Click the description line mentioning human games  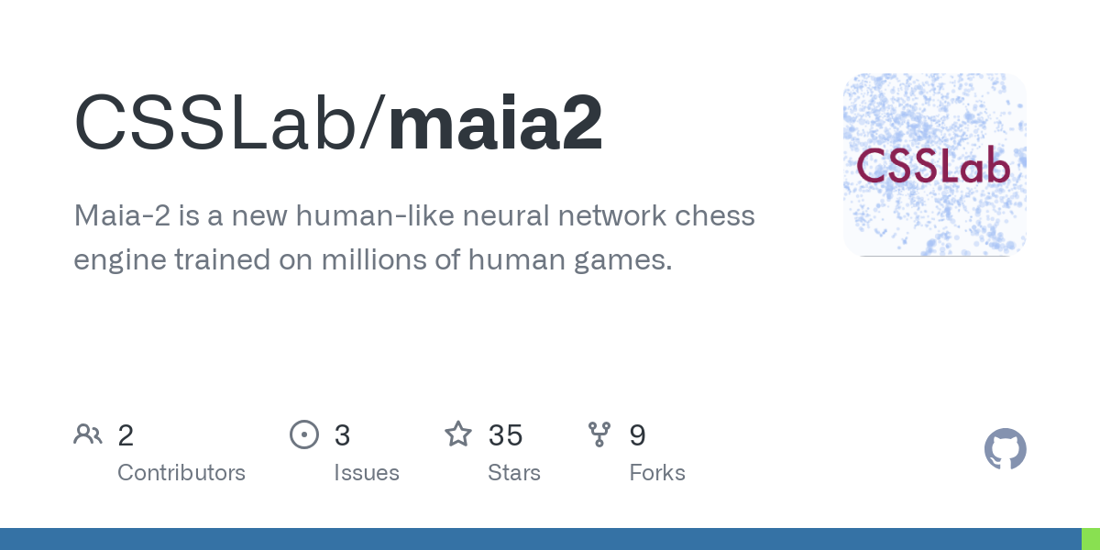(373, 260)
